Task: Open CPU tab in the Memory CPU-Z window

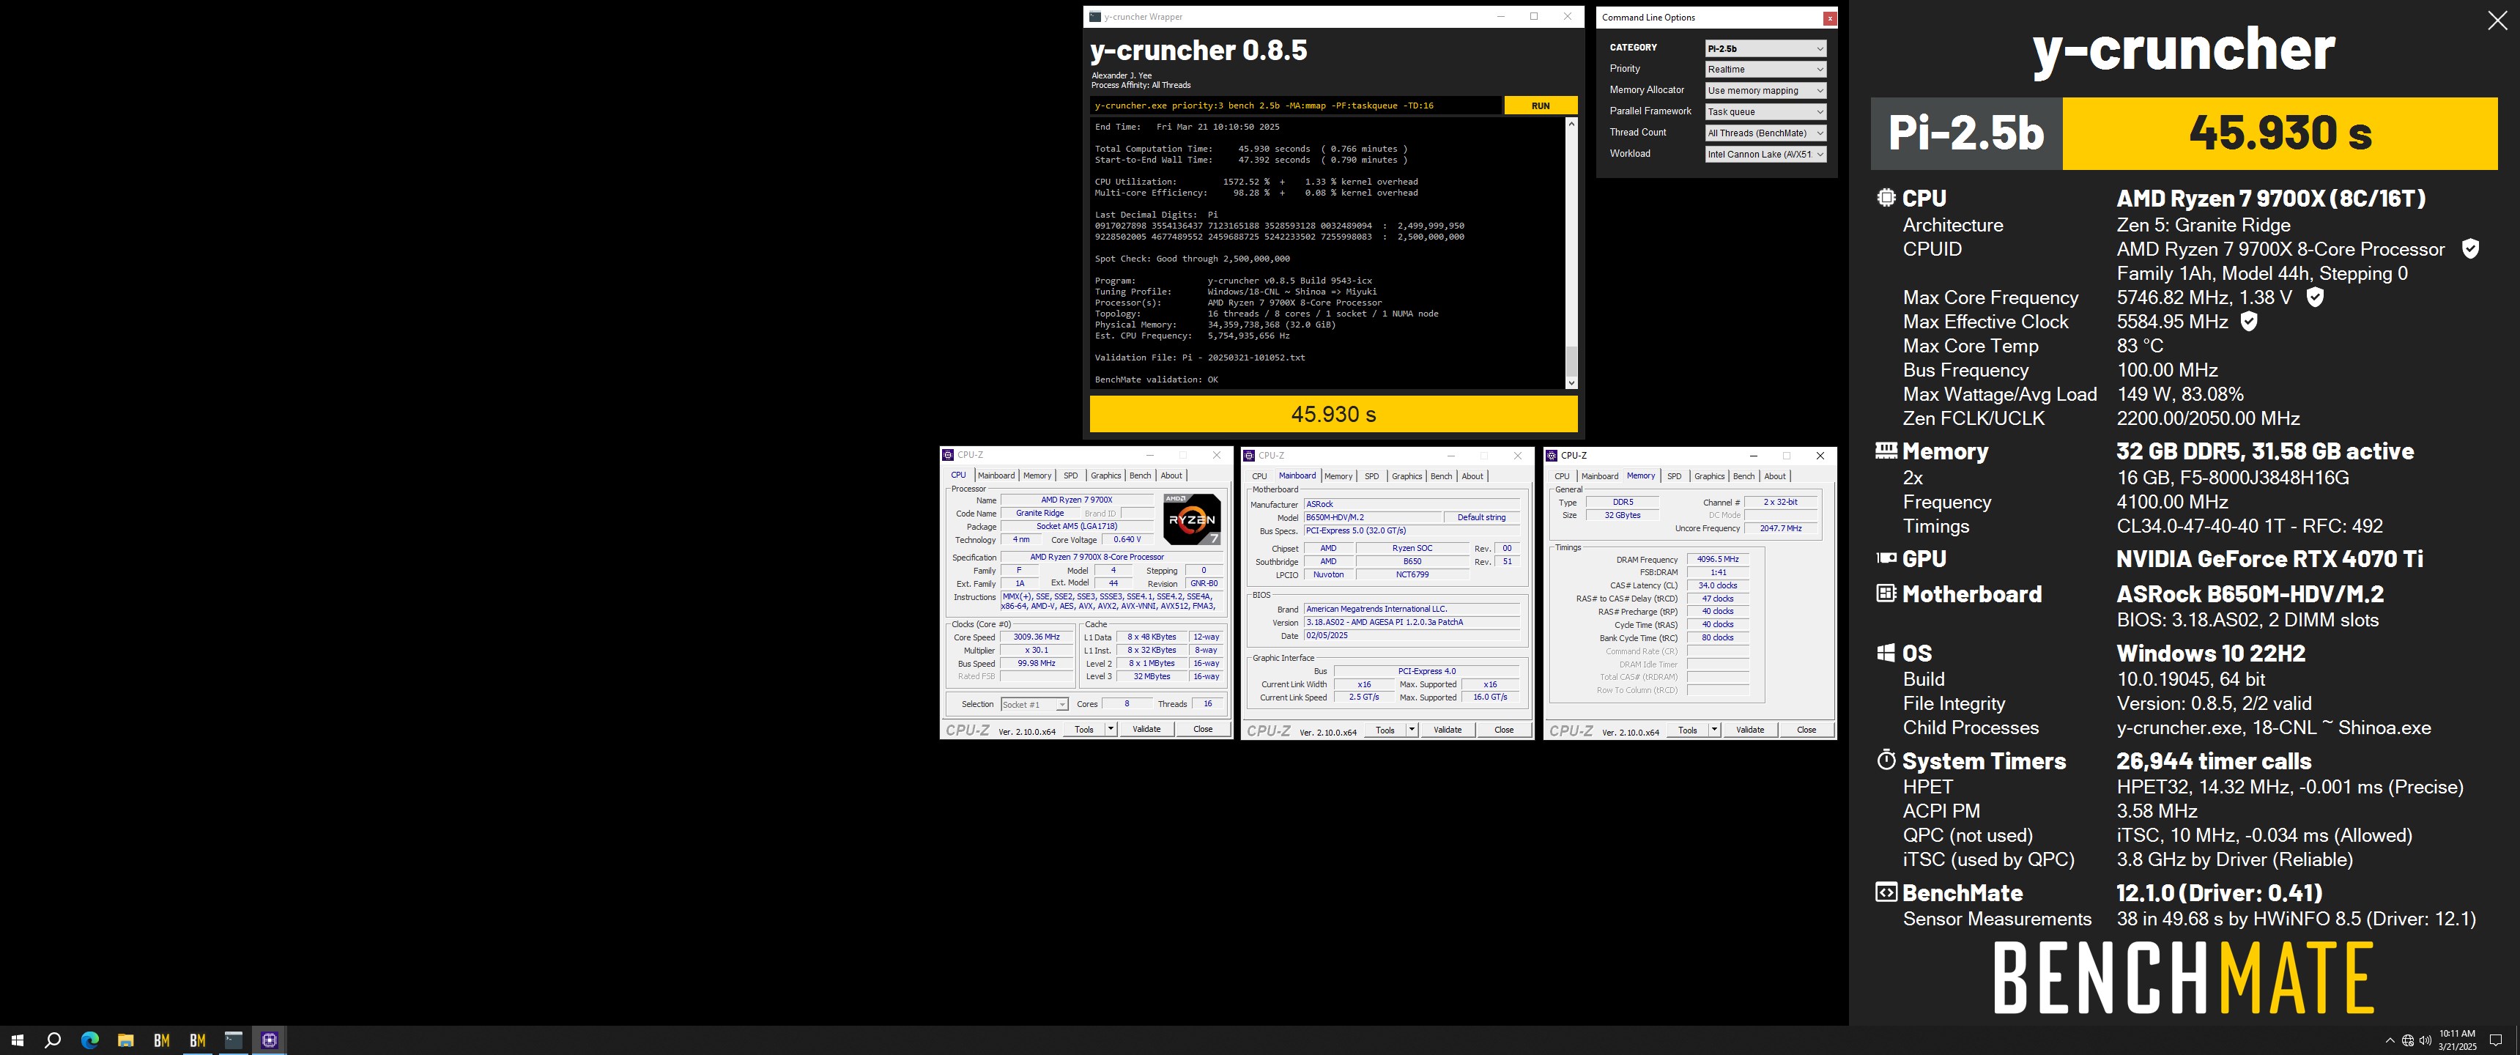Action: coord(1563,477)
